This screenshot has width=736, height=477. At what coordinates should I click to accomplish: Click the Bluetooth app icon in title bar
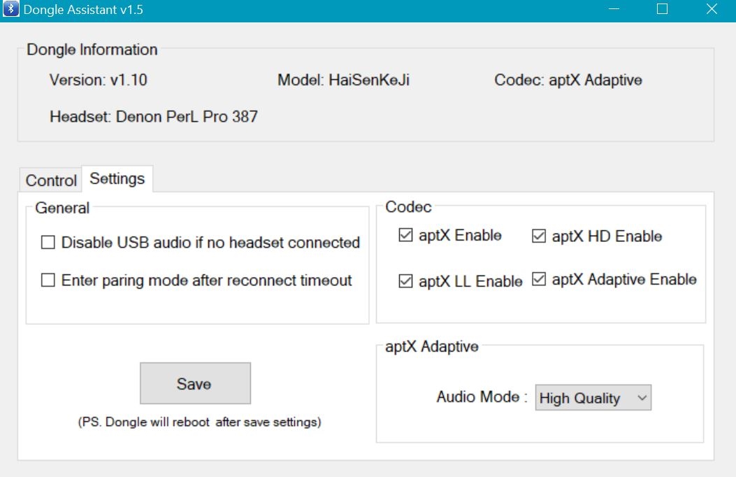[x=11, y=10]
